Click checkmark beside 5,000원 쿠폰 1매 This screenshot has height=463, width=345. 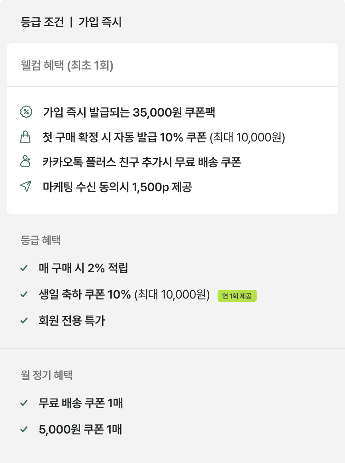click(x=24, y=430)
